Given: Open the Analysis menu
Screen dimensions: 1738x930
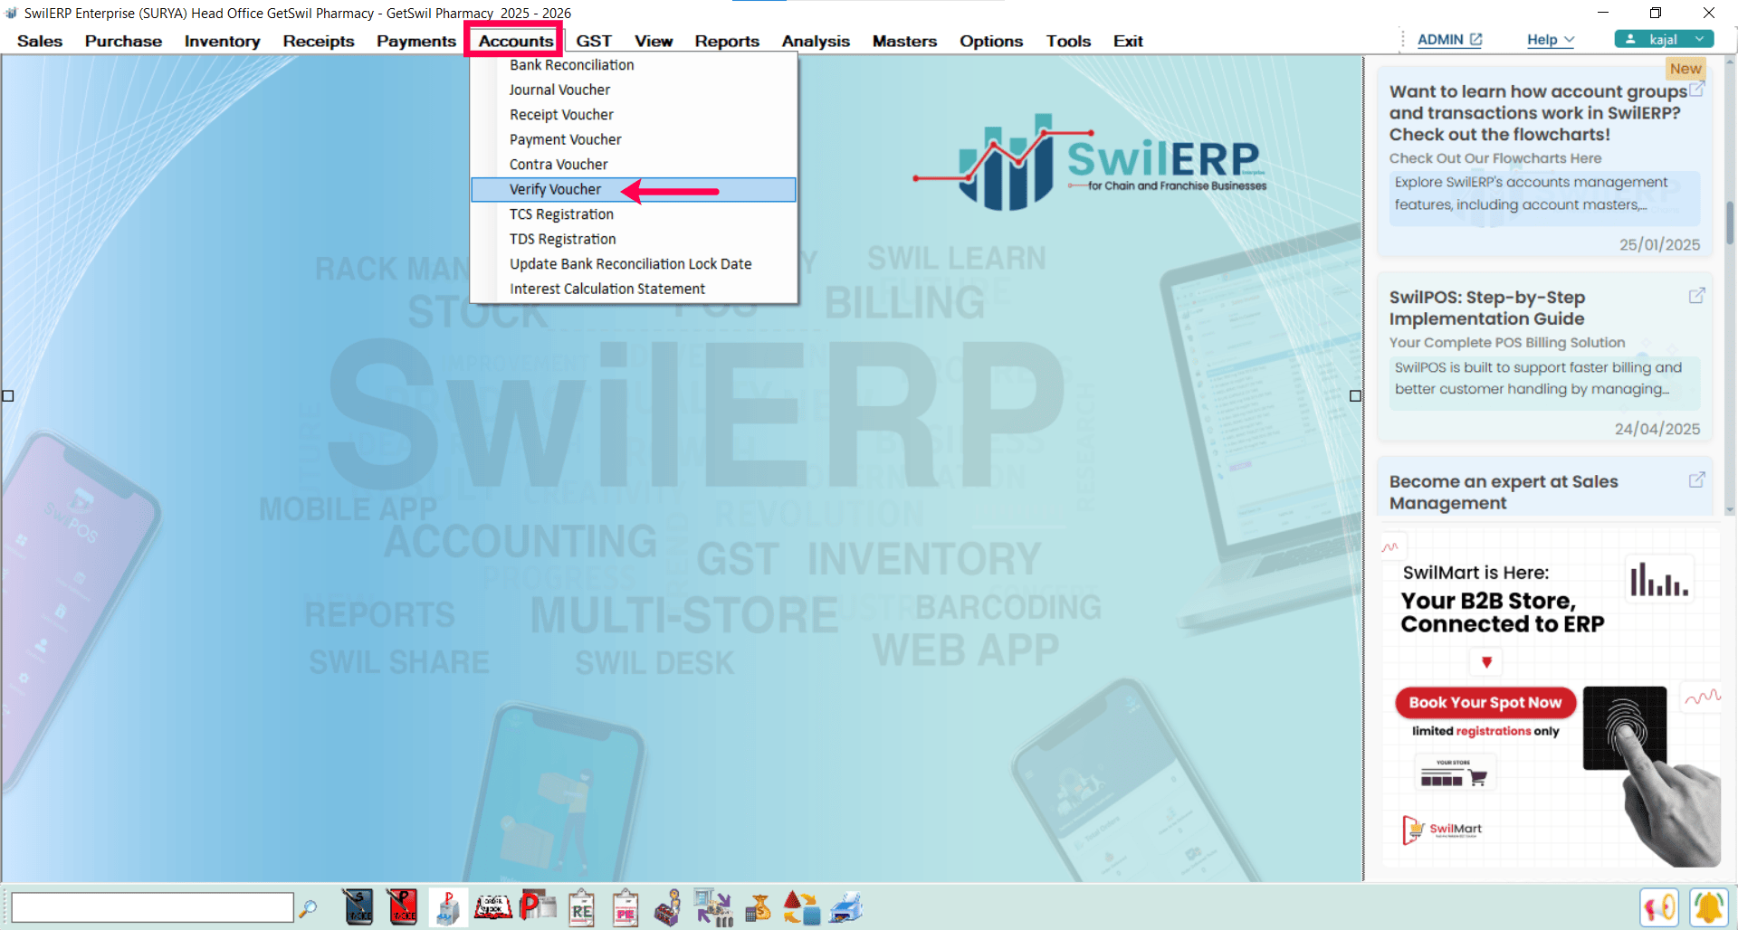Looking at the screenshot, I should (816, 42).
